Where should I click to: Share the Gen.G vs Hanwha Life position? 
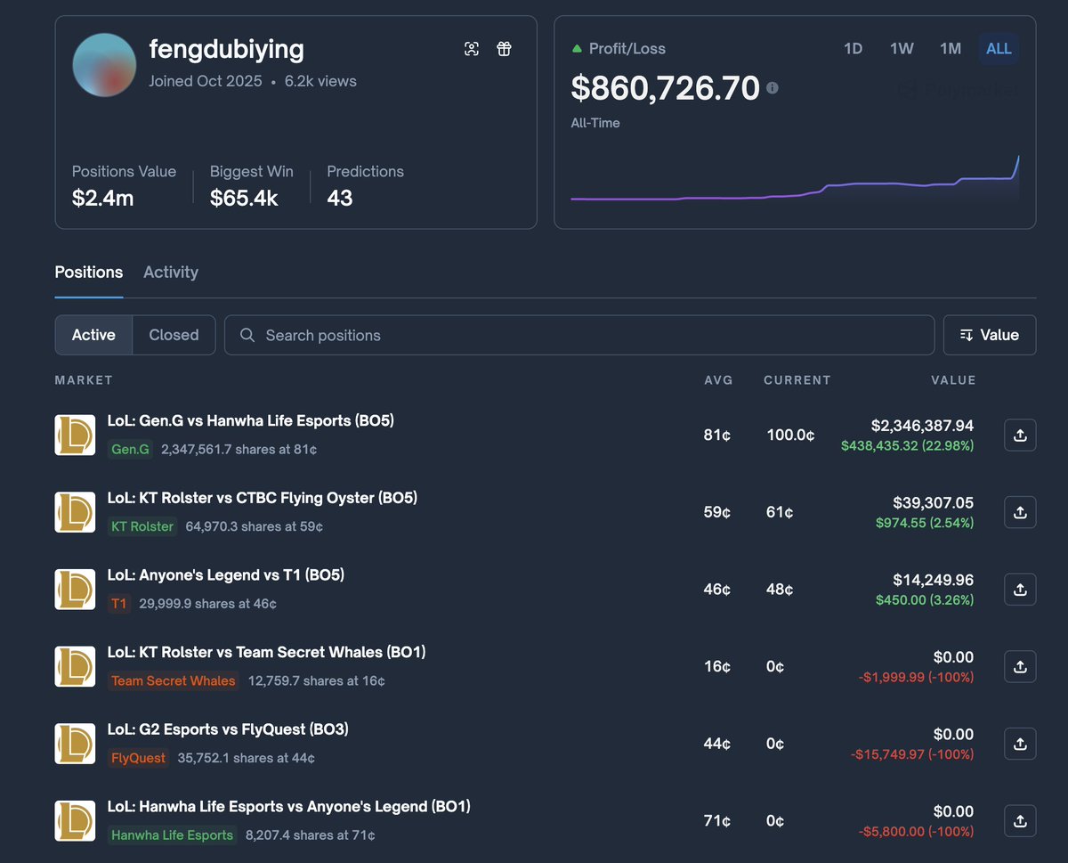1020,436
